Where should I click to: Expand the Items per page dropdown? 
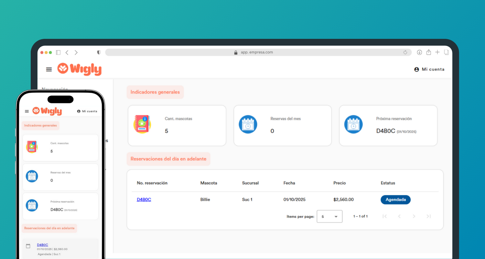point(329,216)
